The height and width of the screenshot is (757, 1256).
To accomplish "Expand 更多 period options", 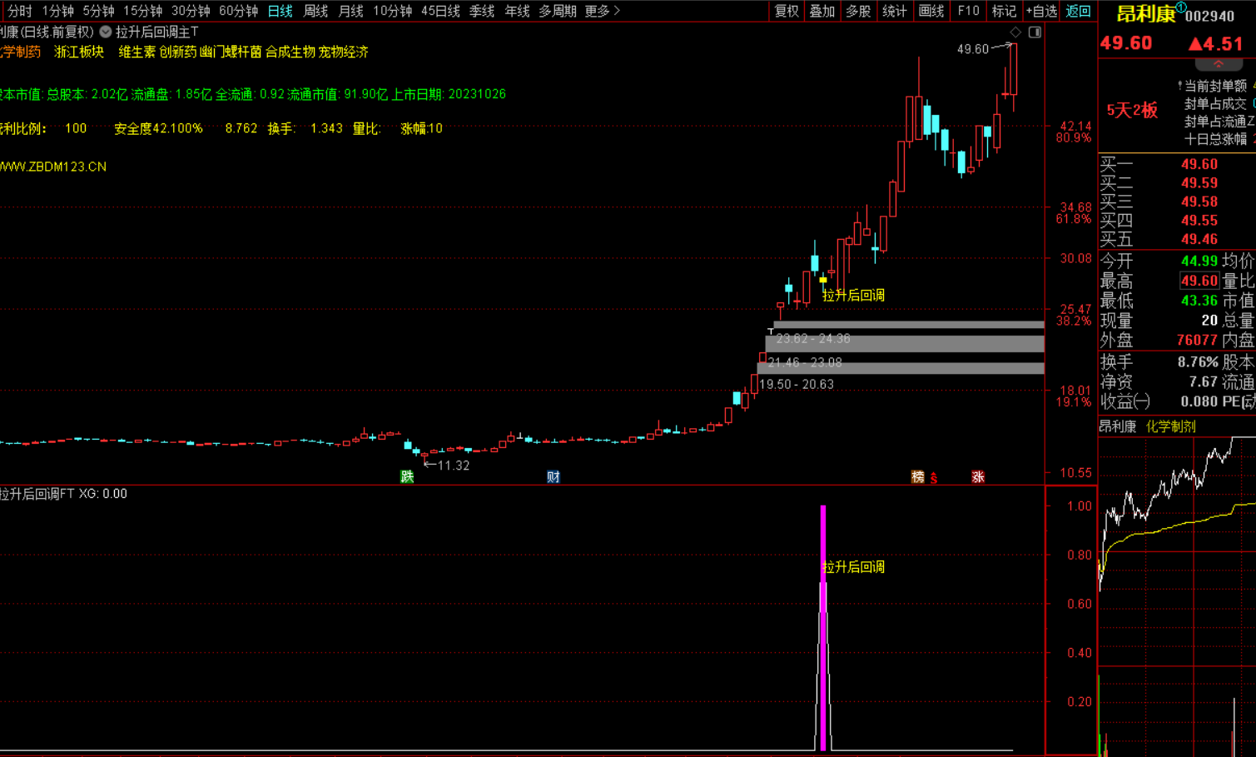I will [602, 11].
